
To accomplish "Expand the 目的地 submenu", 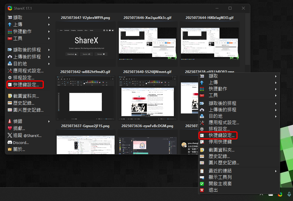I will pos(276,116).
